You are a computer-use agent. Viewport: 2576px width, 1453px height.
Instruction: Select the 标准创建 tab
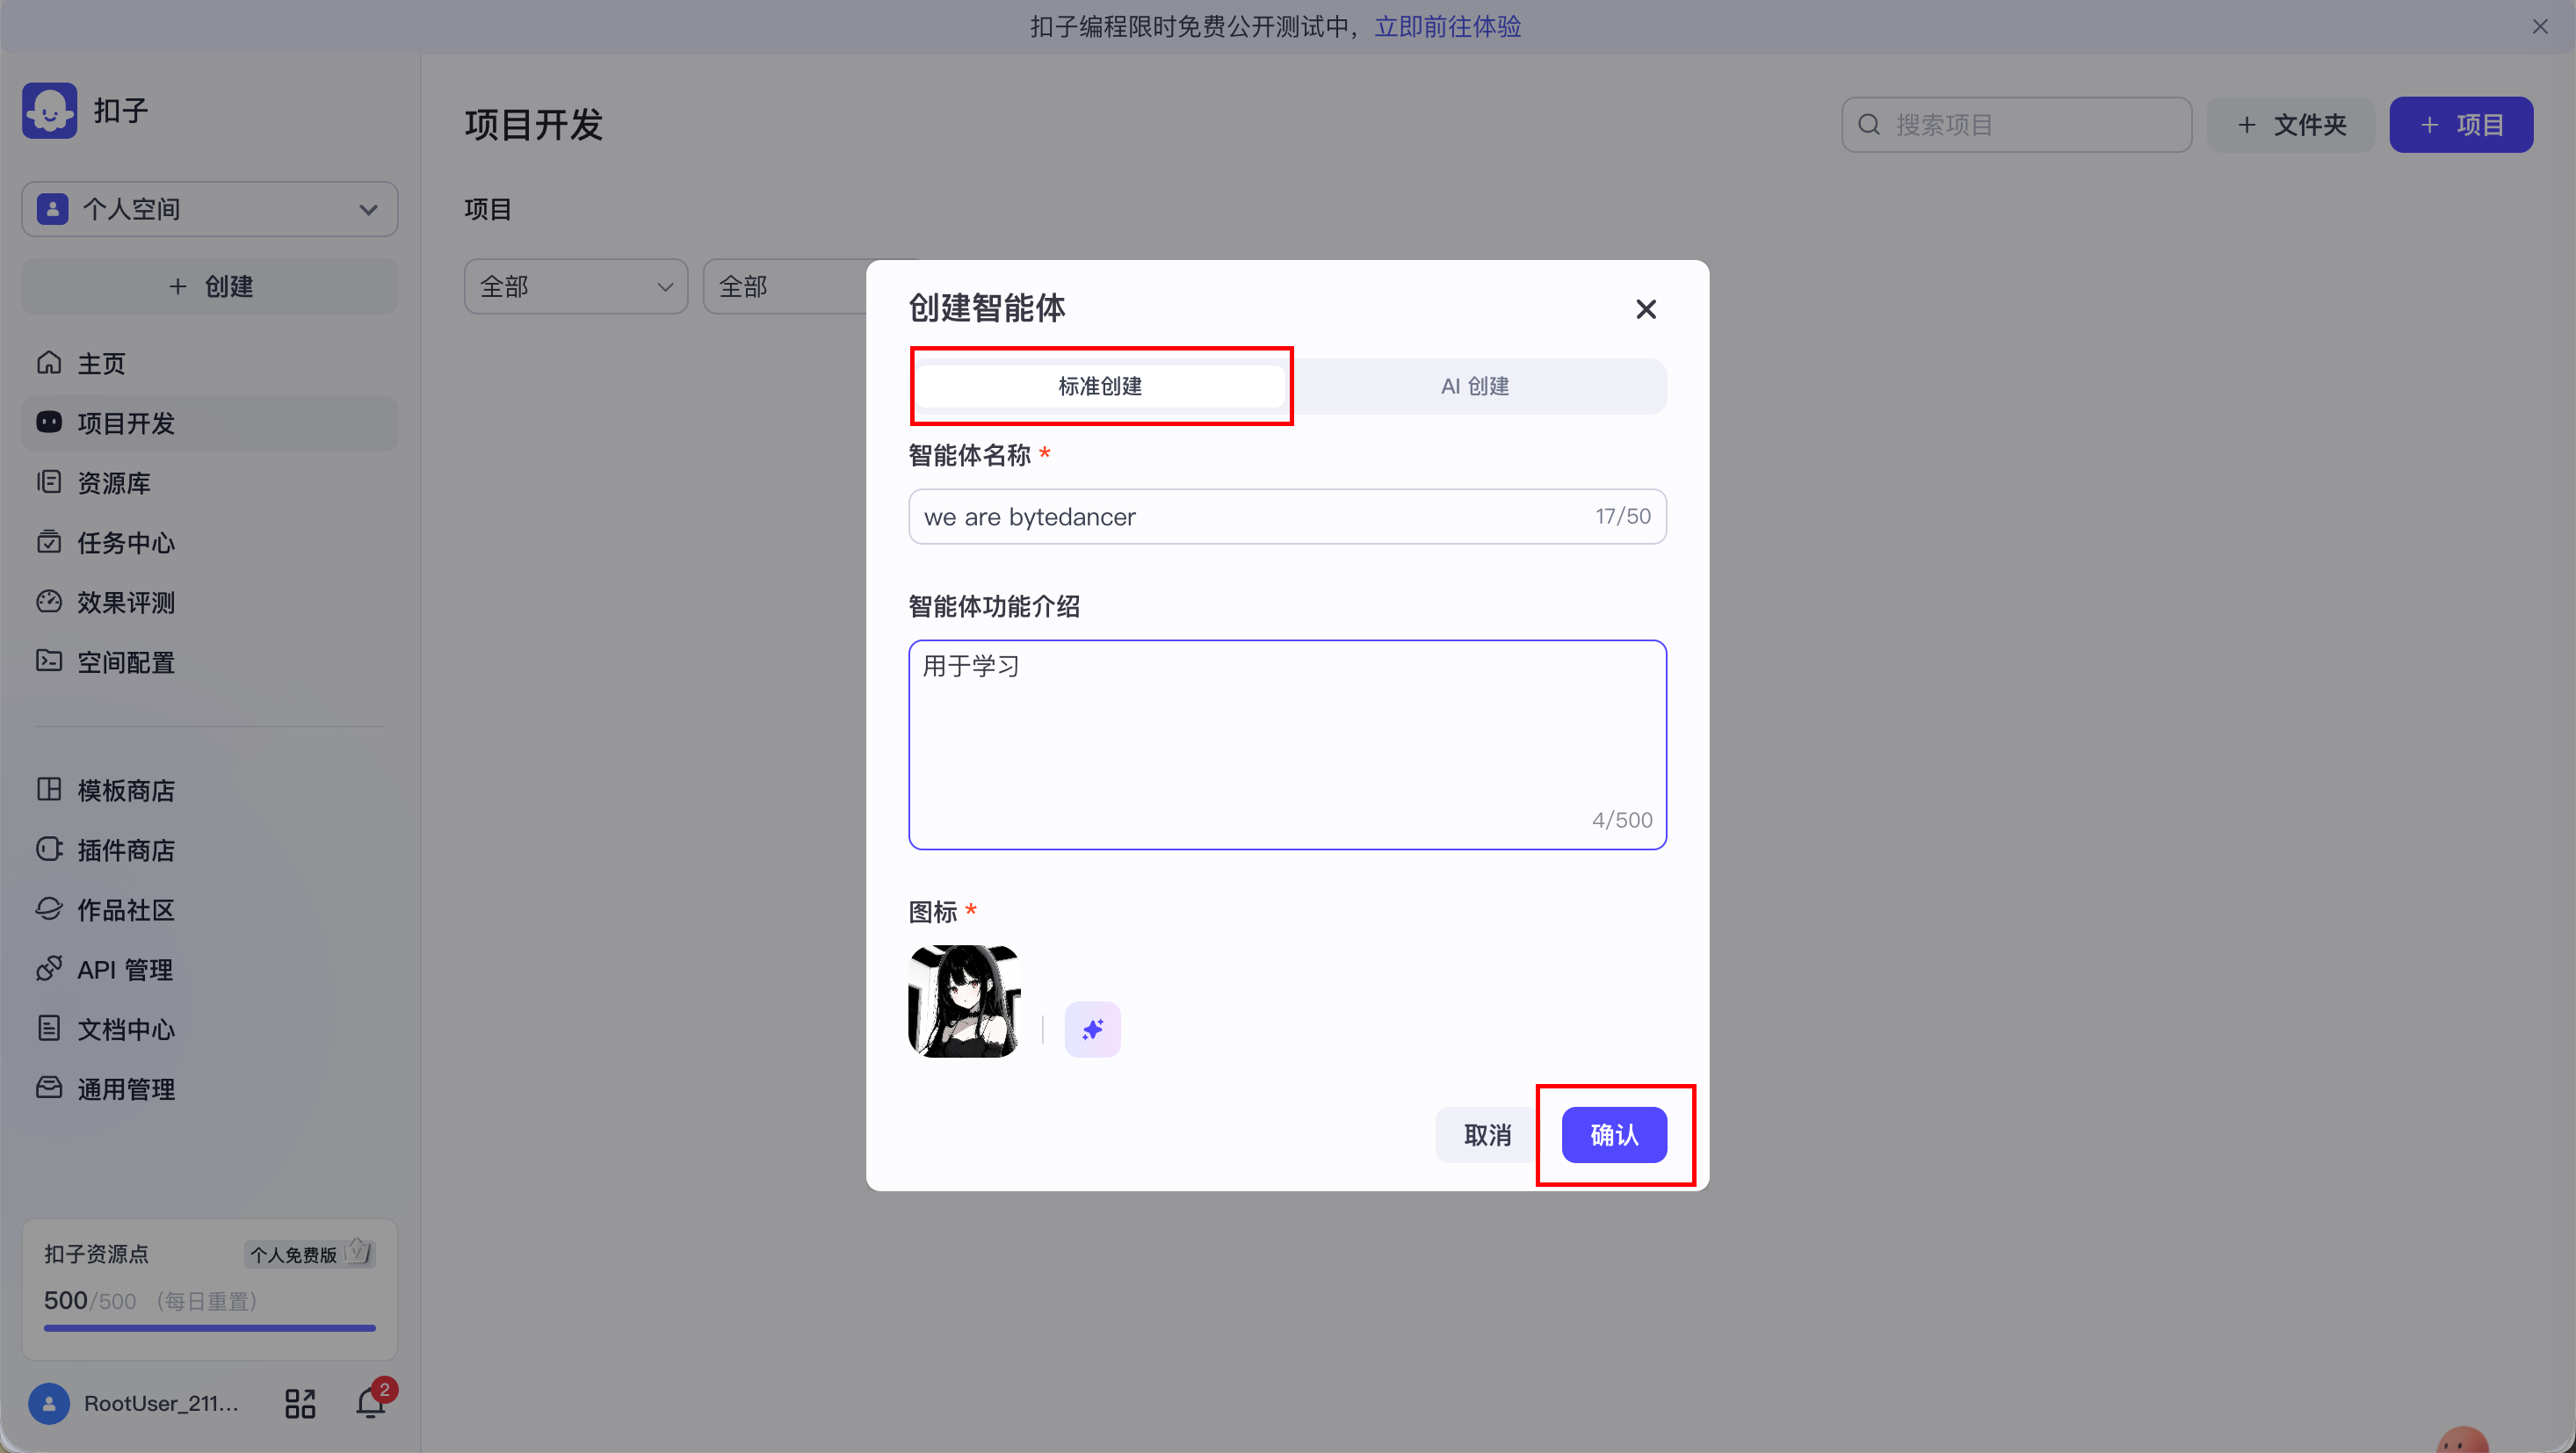pos(1100,386)
